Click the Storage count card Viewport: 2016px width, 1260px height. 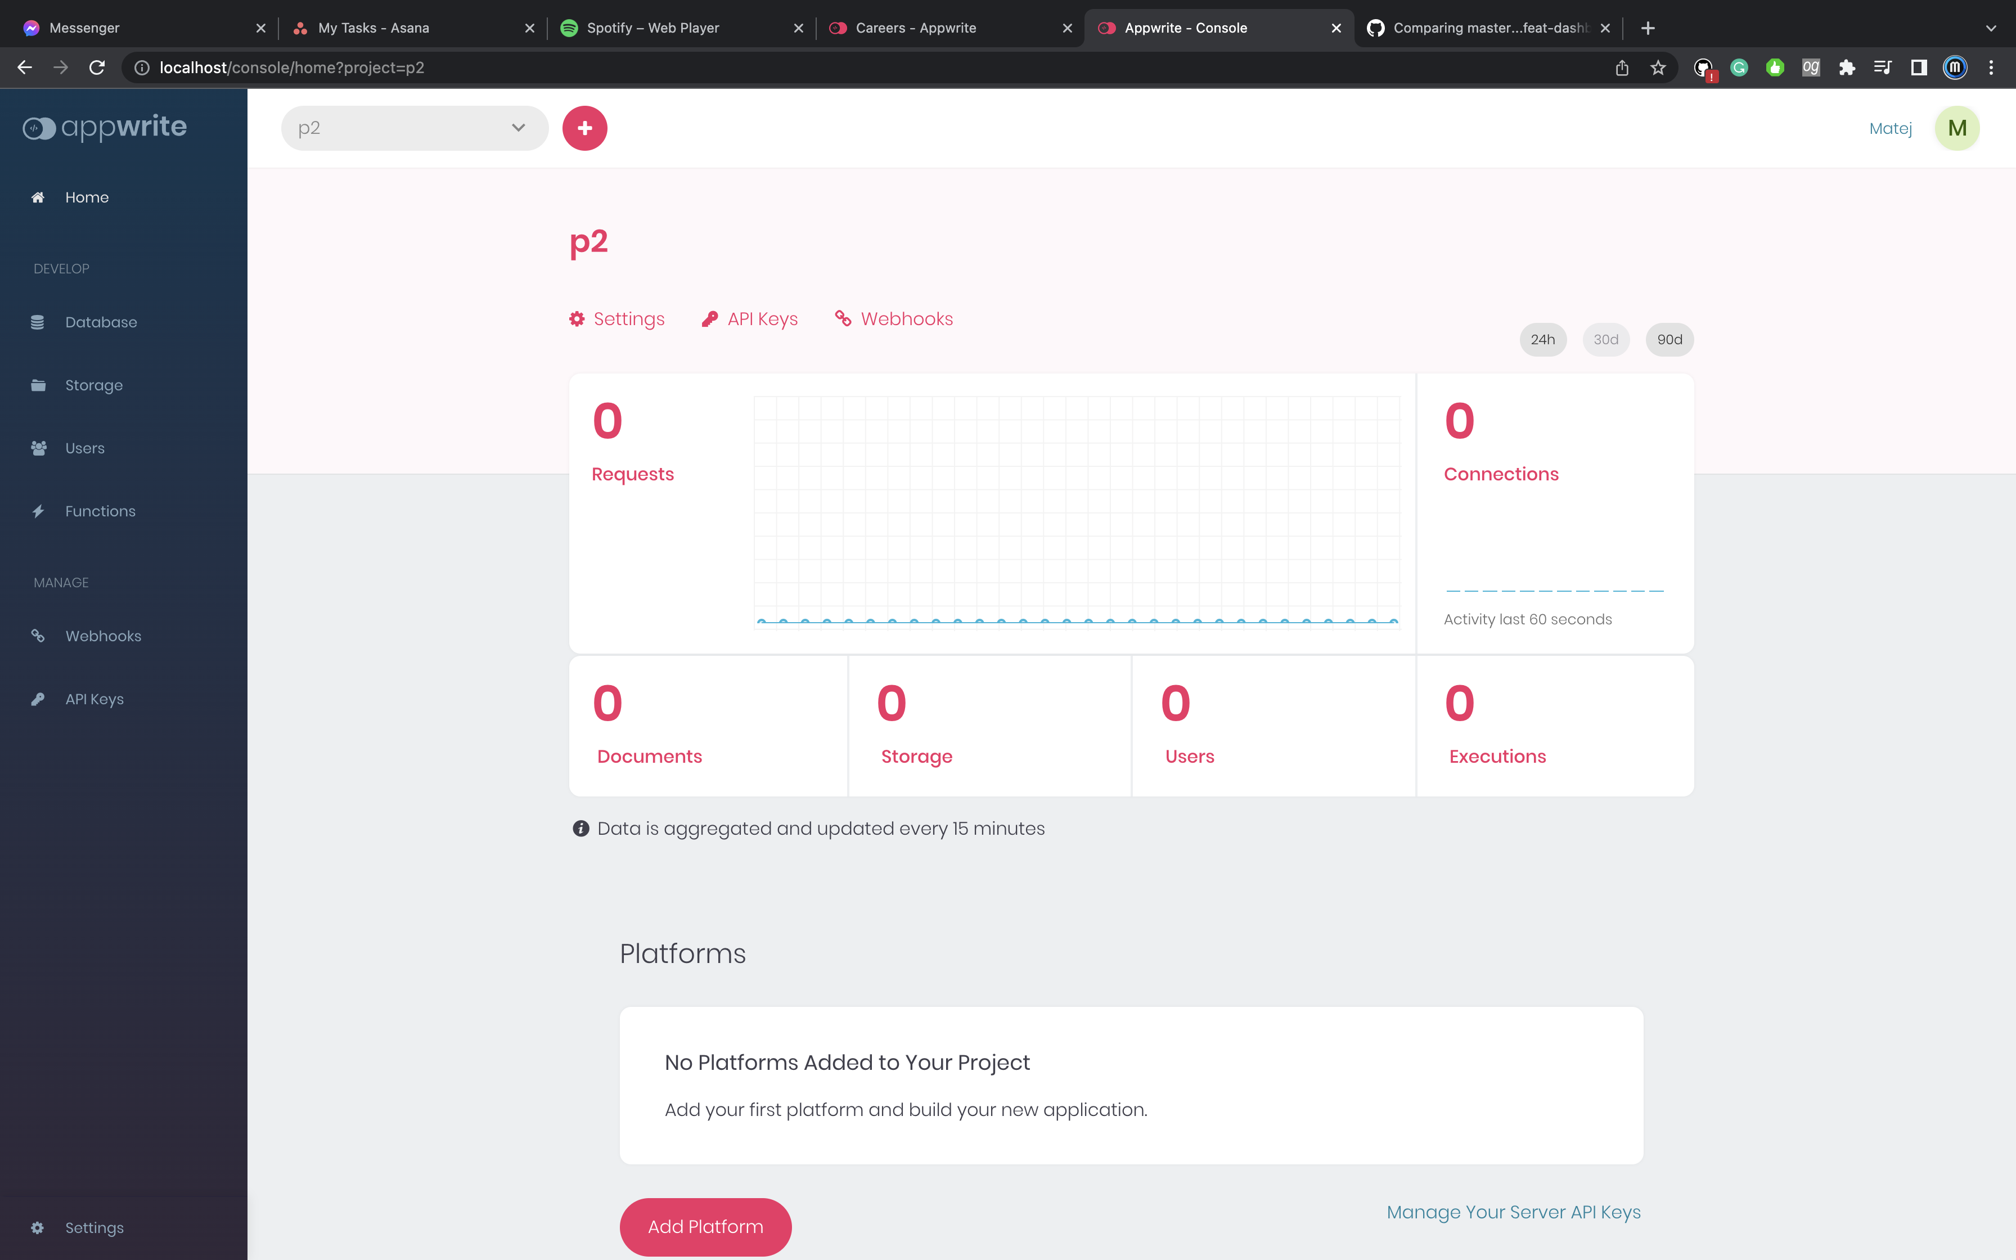pos(989,726)
